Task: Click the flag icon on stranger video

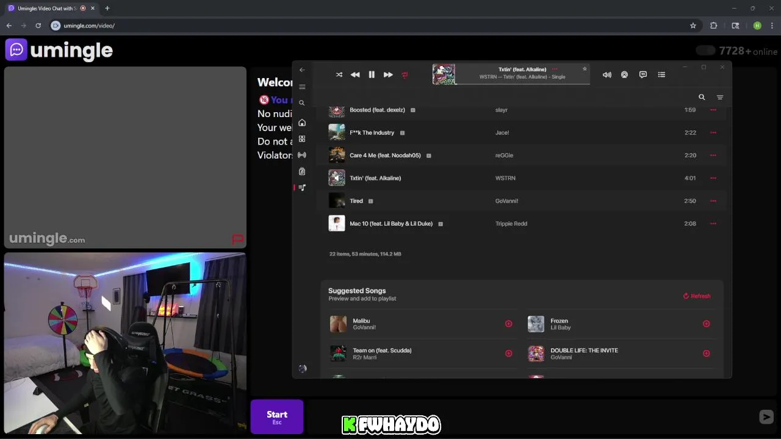Action: point(238,239)
